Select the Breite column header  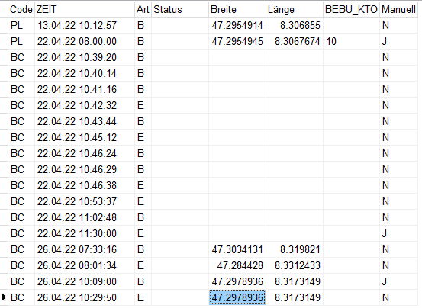[237, 9]
